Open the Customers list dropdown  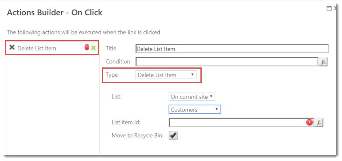[194, 110]
